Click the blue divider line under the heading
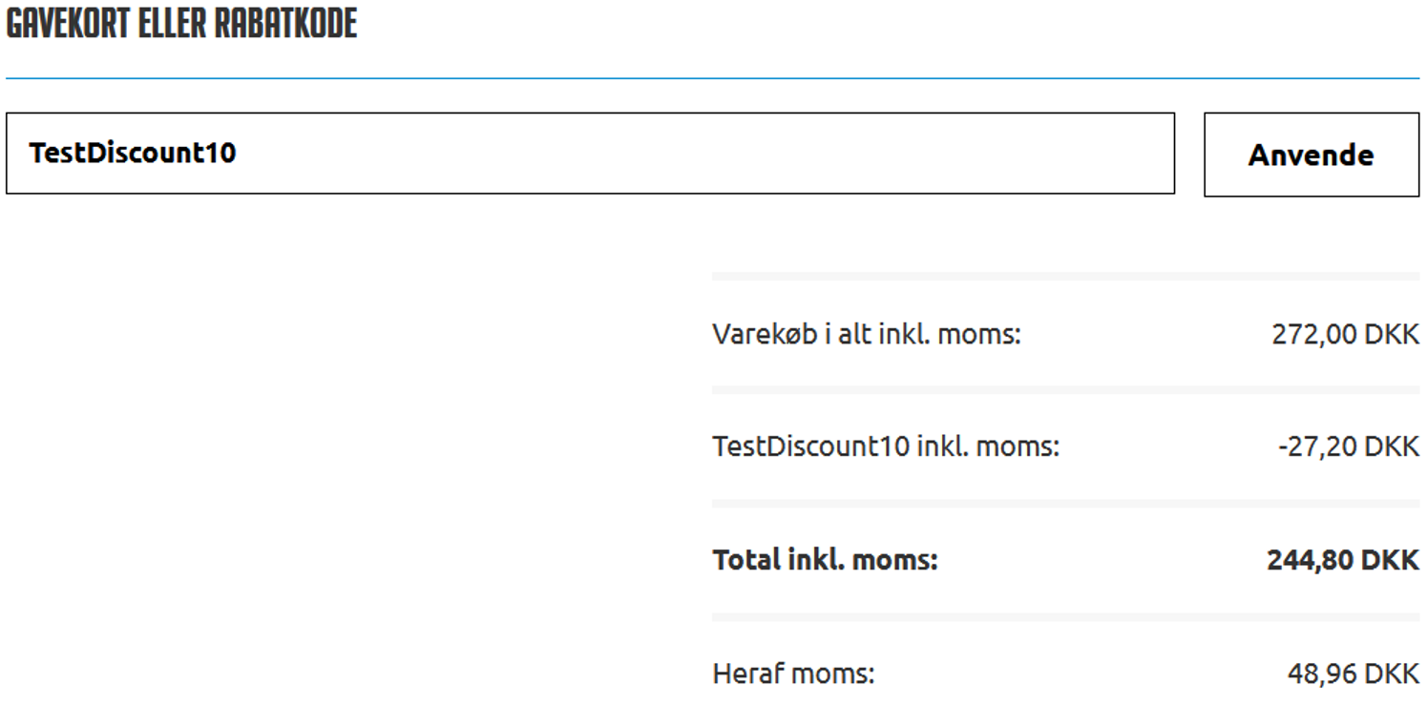The width and height of the screenshot is (1427, 705). (712, 78)
